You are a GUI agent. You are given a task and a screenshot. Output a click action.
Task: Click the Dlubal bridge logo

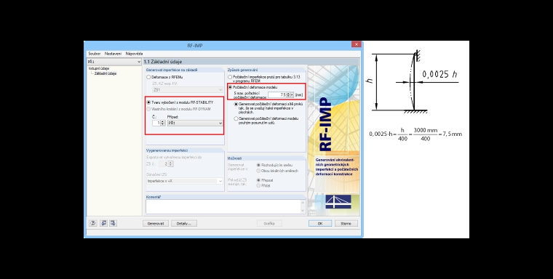[x=338, y=201]
